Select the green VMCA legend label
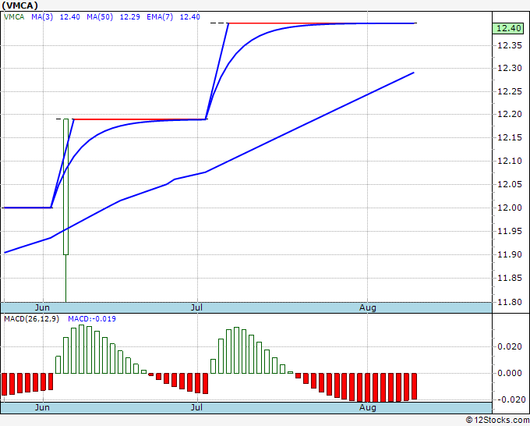This screenshot has width=530, height=426. [14, 17]
